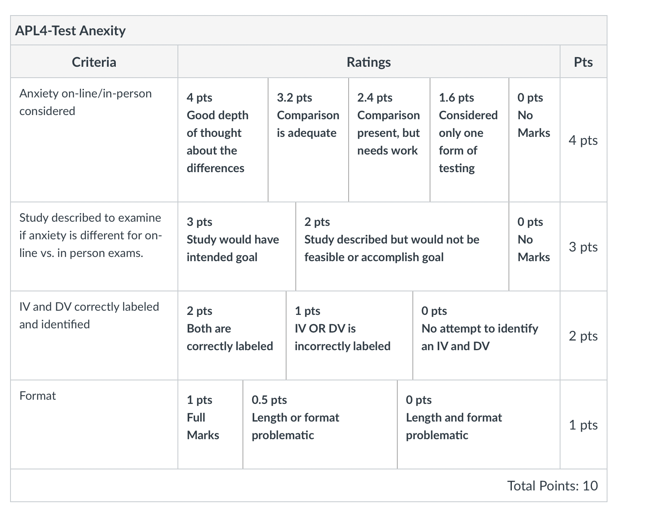Click the Total Points: 10 text
This screenshot has width=657, height=524.
coord(553,485)
